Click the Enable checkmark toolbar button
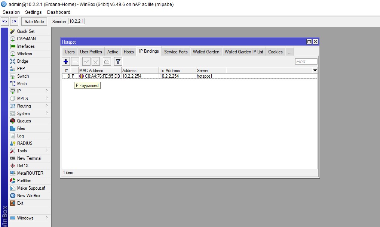 86,62
